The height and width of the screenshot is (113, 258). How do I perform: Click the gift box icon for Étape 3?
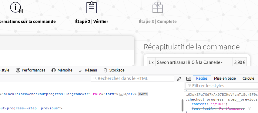click(158, 7)
